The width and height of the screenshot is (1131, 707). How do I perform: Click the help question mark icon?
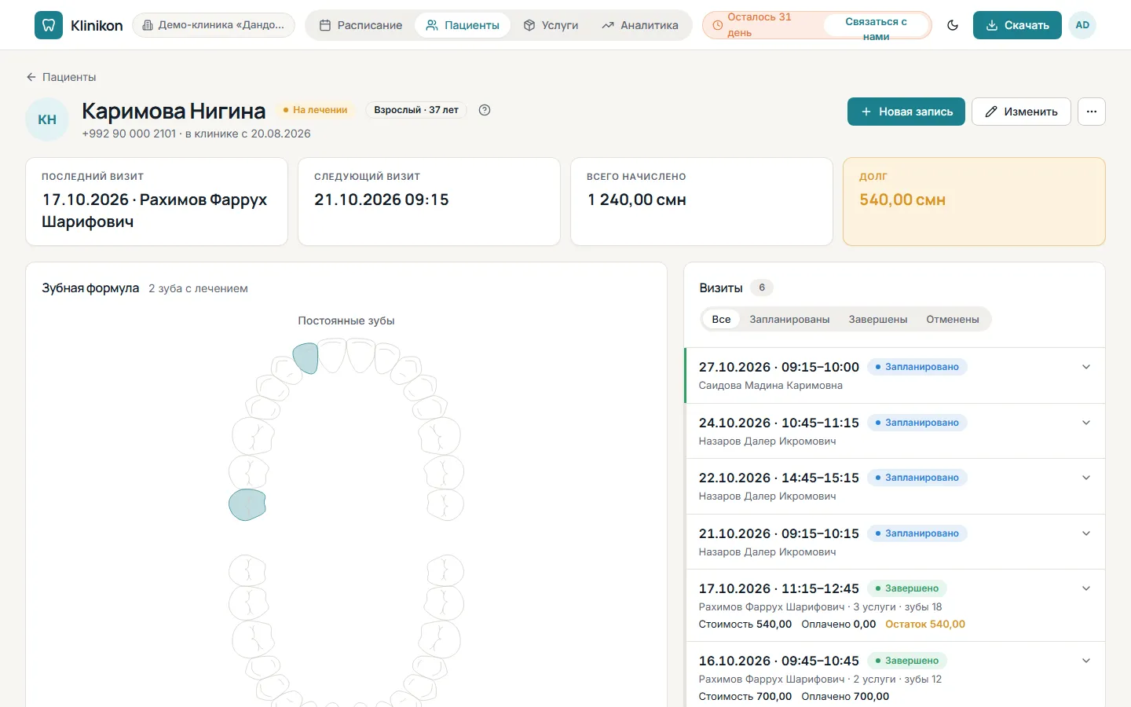pos(485,110)
